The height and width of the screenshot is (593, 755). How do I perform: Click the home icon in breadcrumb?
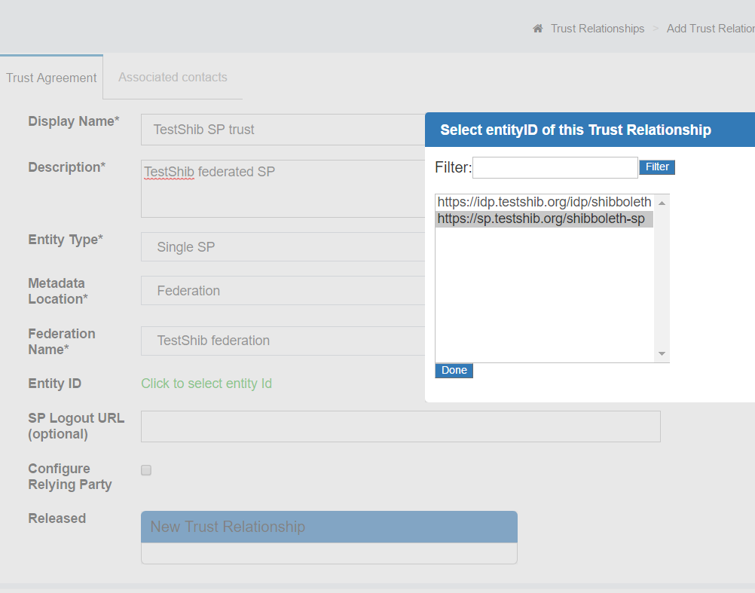pos(537,29)
